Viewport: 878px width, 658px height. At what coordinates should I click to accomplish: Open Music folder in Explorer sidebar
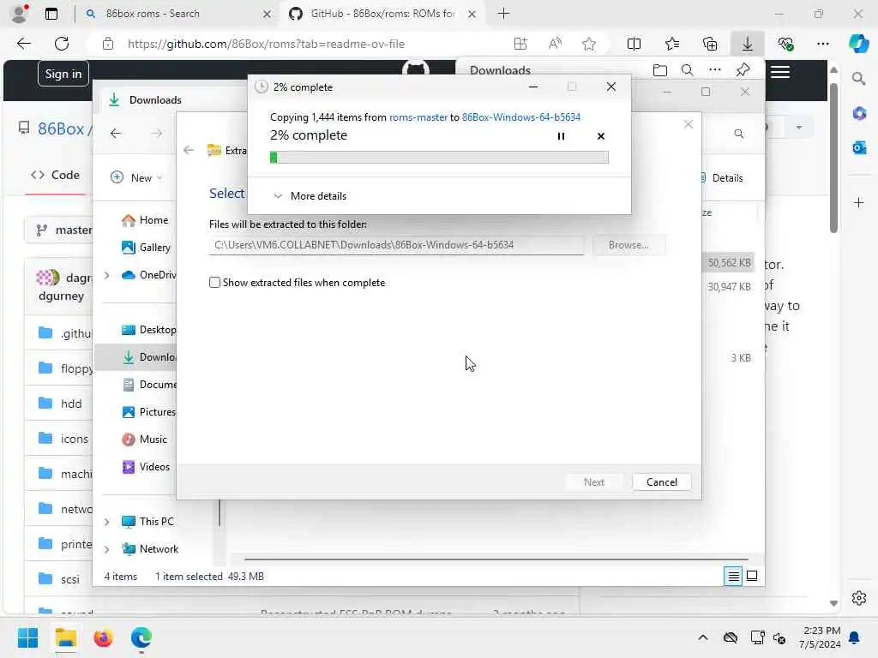click(x=144, y=440)
